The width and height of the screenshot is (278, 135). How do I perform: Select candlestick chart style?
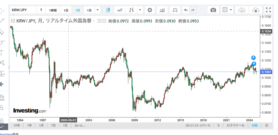tap(107, 10)
